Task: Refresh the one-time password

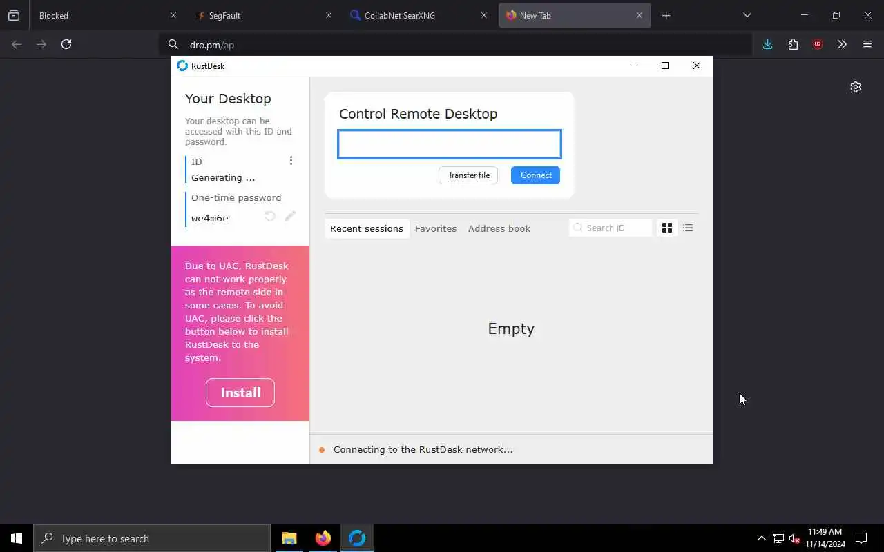Action: coord(270,217)
